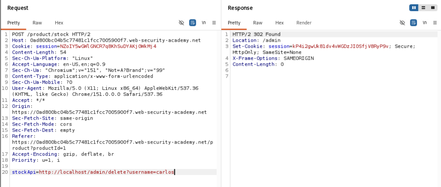
Task: Click the Request panel title
Action: point(18,8)
